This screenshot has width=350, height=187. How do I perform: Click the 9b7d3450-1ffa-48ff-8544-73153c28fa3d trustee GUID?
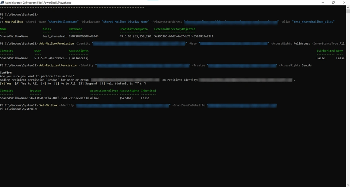(59, 98)
